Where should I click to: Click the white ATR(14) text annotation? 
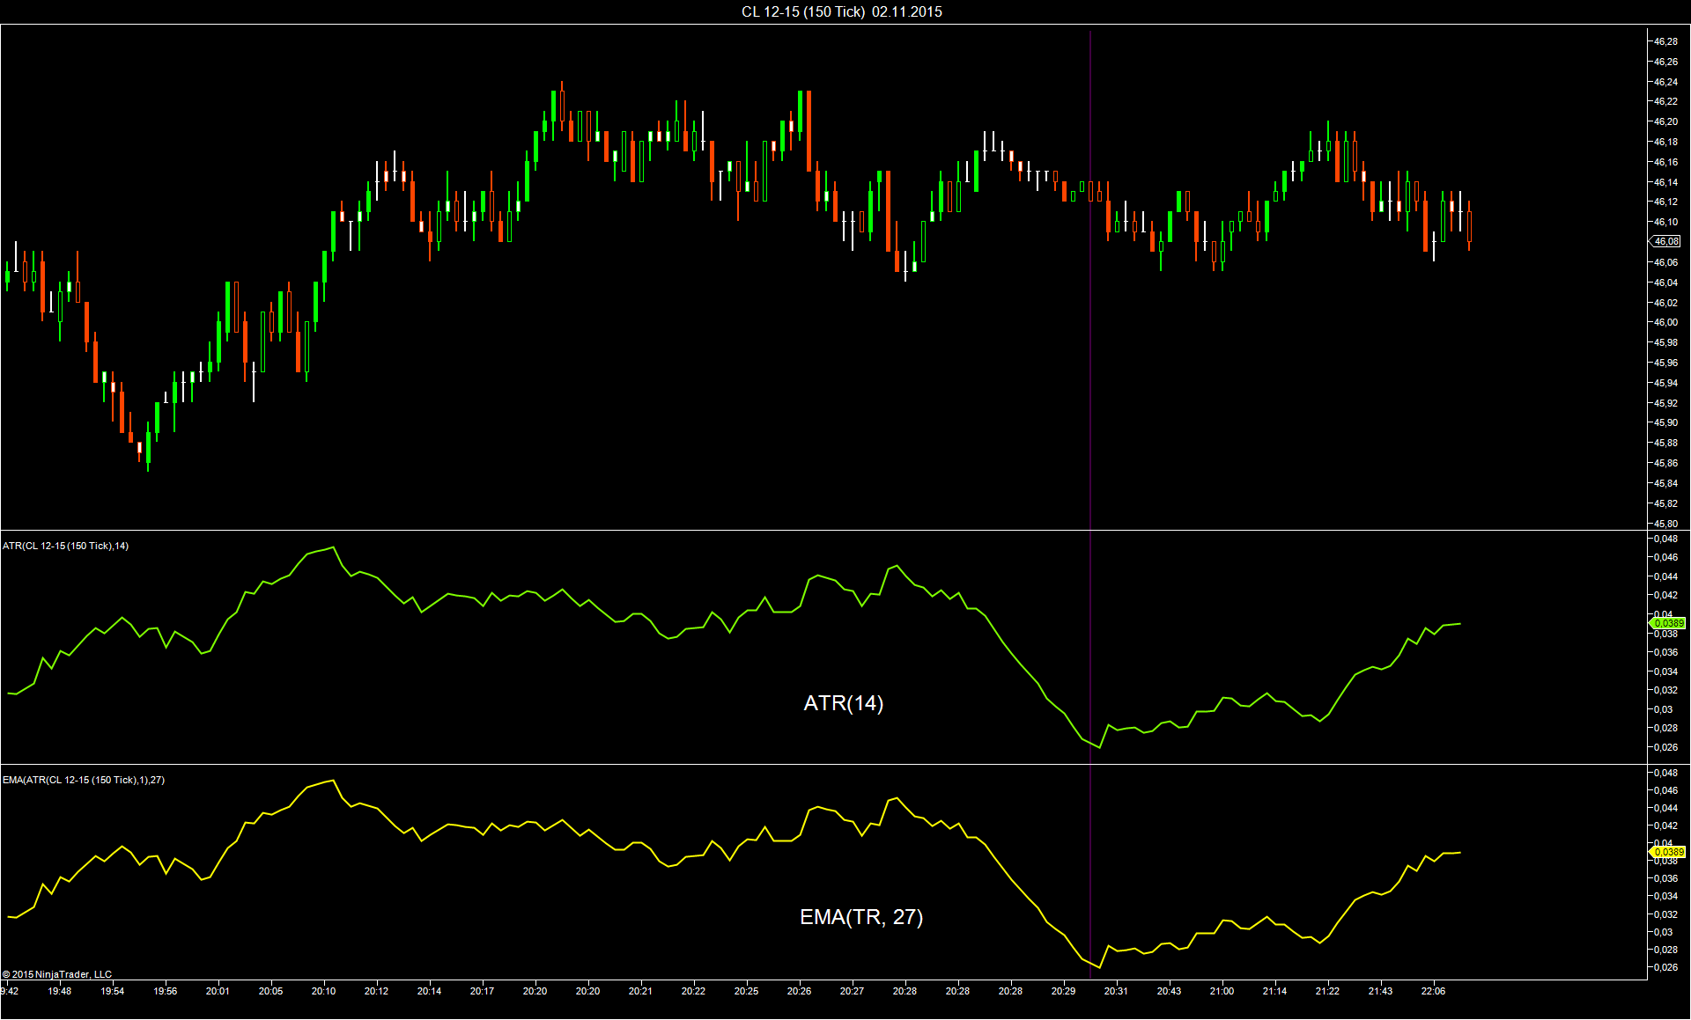pos(843,703)
